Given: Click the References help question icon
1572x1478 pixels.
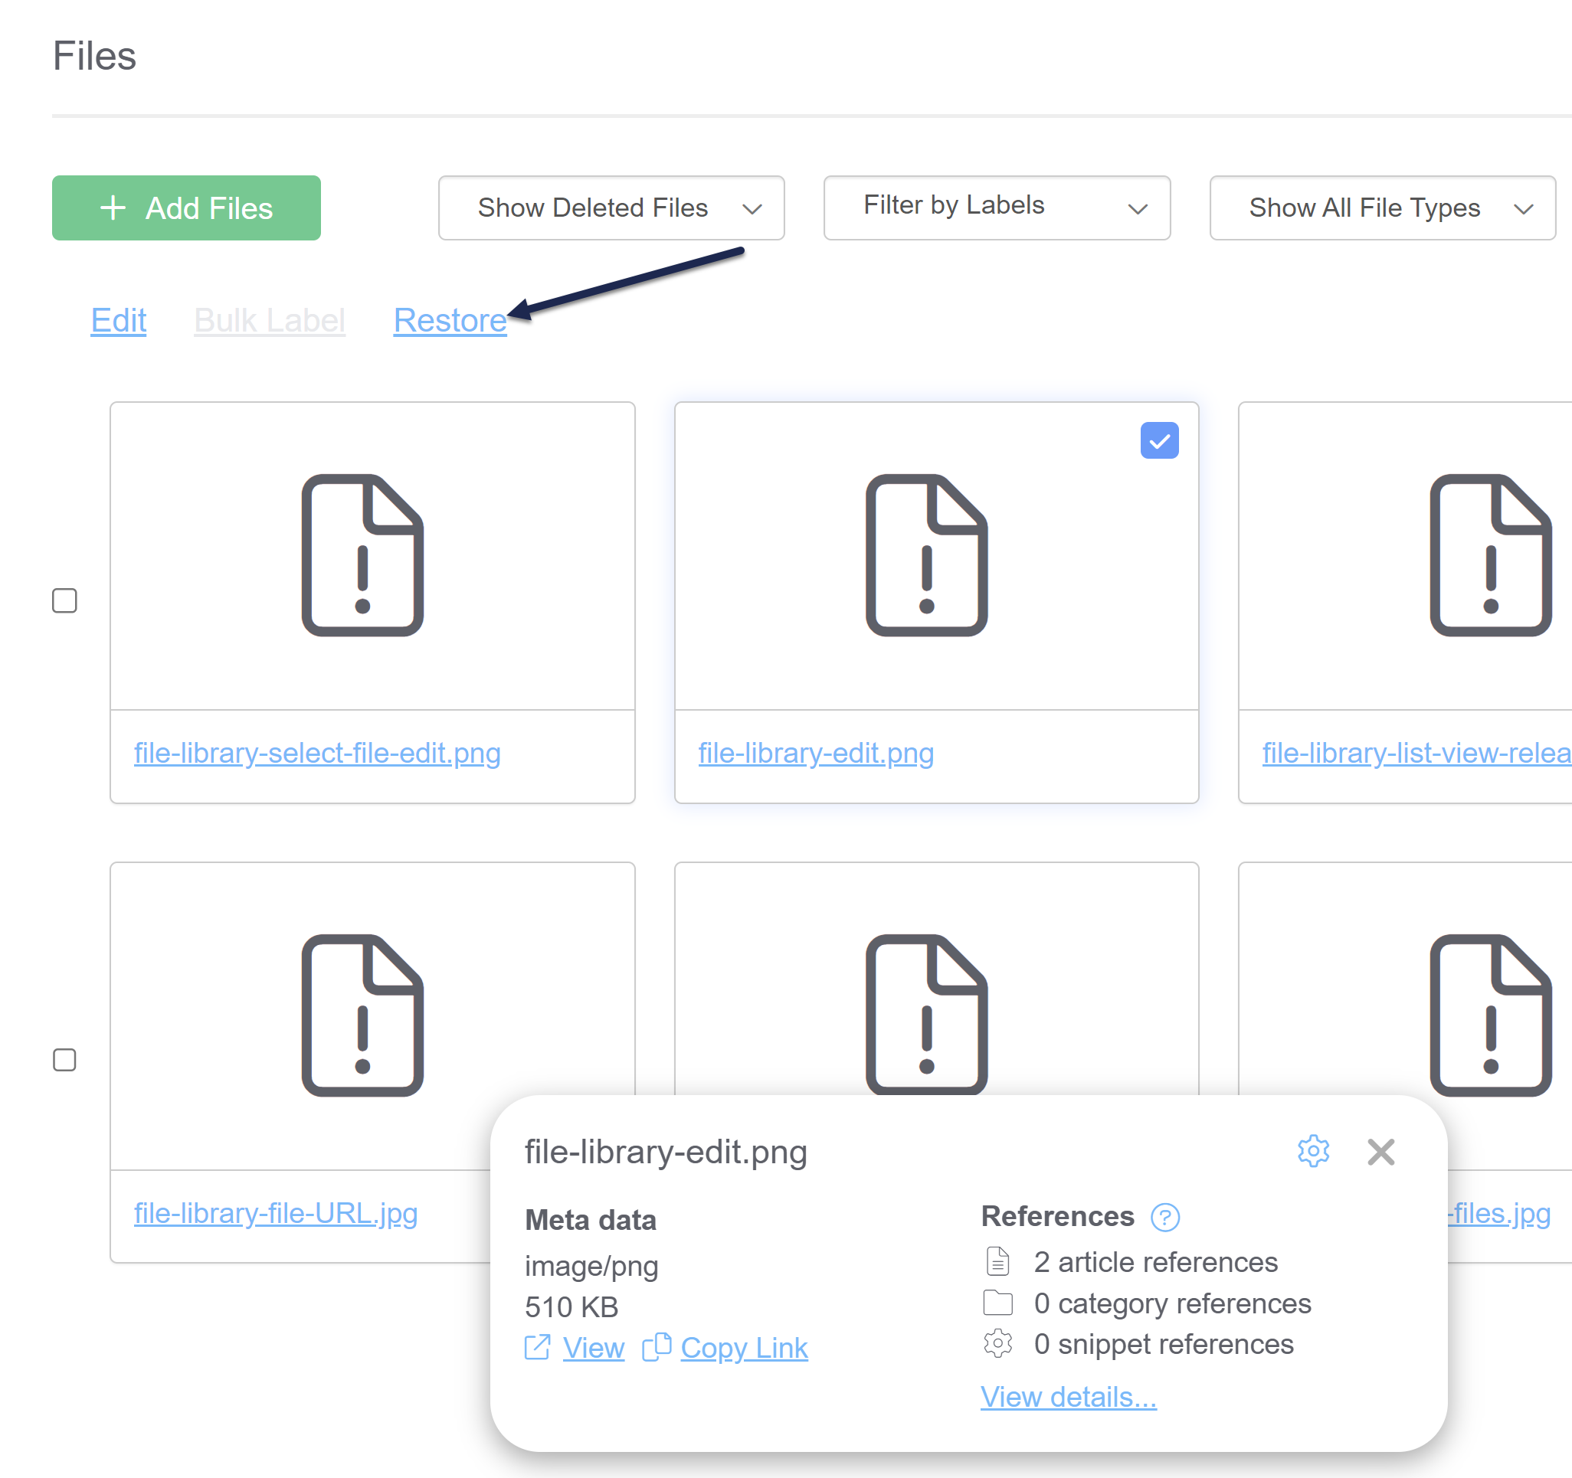Looking at the screenshot, I should click(x=1164, y=1217).
